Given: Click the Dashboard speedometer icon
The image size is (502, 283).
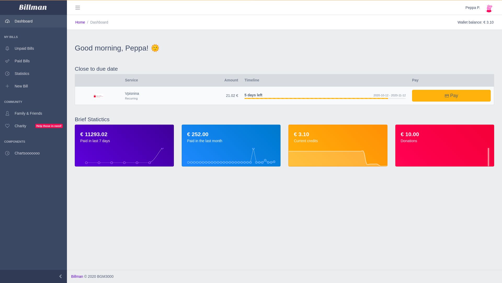Looking at the screenshot, I should point(7,21).
